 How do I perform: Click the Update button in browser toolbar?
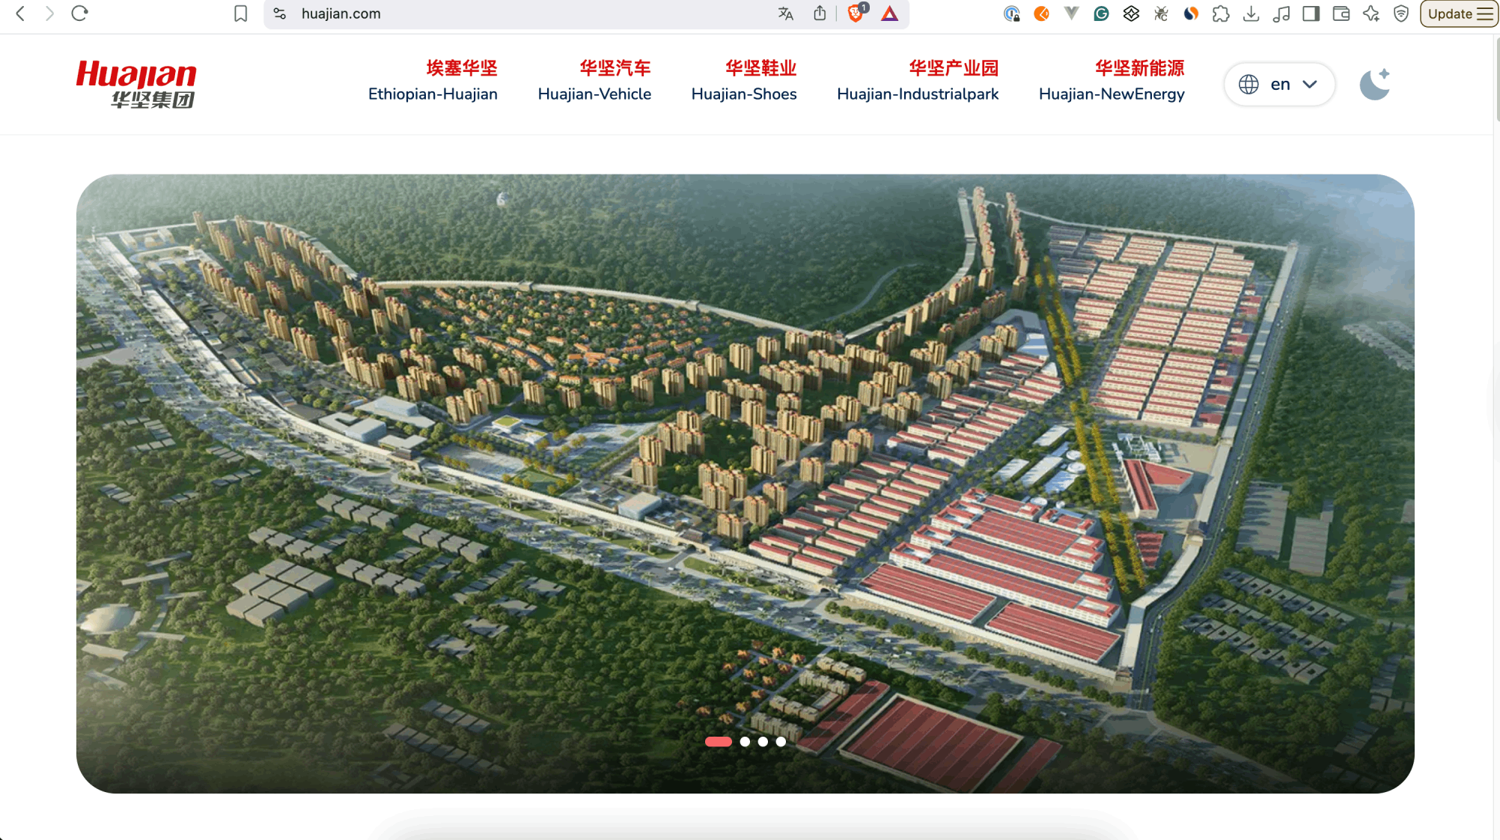coord(1459,13)
